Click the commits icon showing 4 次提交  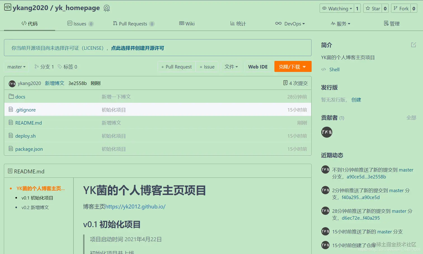click(286, 83)
